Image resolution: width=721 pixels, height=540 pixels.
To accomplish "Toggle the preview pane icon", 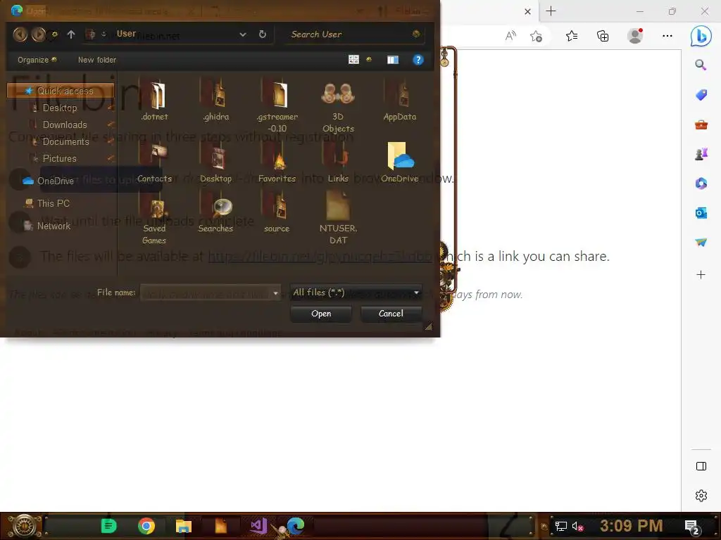I will [x=393, y=60].
